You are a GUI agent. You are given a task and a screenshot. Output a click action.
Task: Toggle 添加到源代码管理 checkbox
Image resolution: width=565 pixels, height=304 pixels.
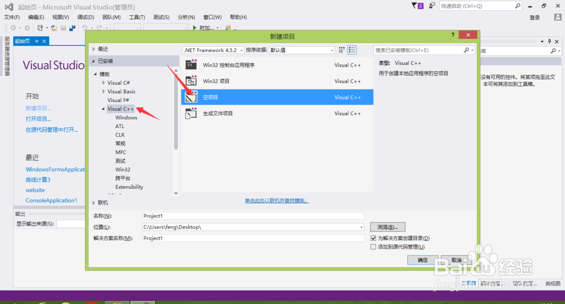click(373, 247)
